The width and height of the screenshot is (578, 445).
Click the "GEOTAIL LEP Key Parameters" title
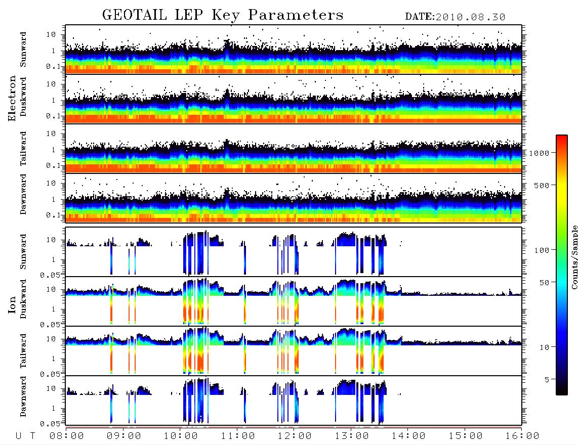pyautogui.click(x=223, y=15)
